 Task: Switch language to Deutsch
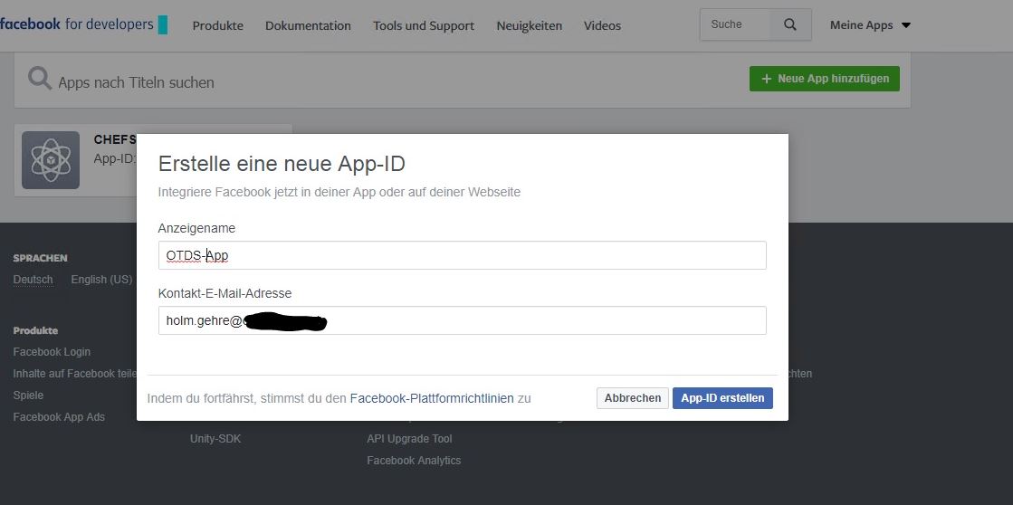[33, 280]
